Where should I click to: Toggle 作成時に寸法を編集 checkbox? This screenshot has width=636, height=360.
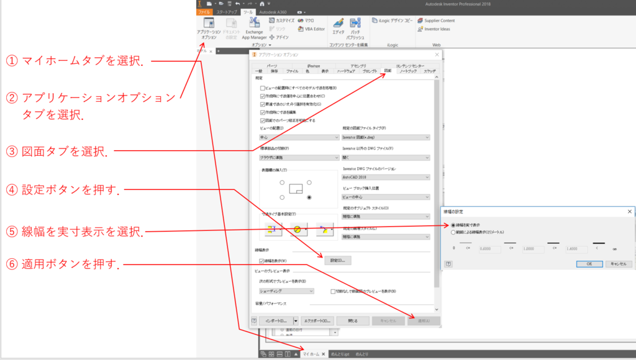(263, 112)
